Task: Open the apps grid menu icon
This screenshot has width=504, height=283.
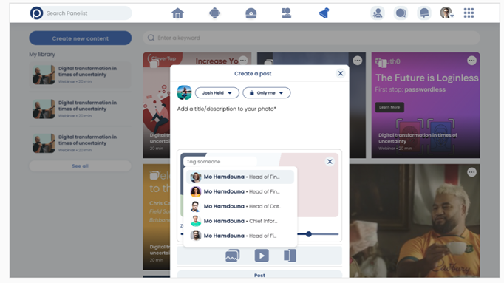Action: [469, 13]
